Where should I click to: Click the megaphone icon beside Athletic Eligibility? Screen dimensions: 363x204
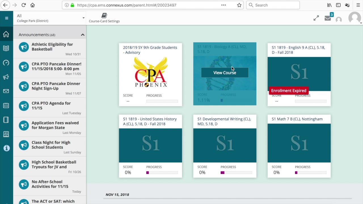(24, 47)
